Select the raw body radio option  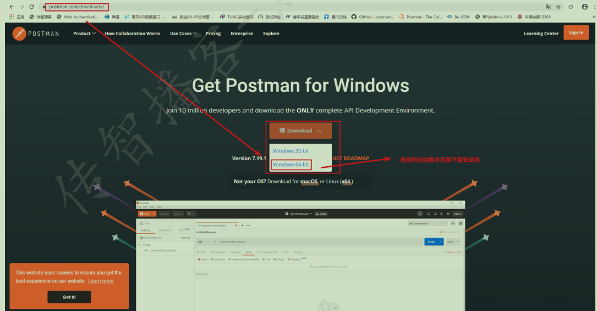pyautogui.click(x=264, y=259)
